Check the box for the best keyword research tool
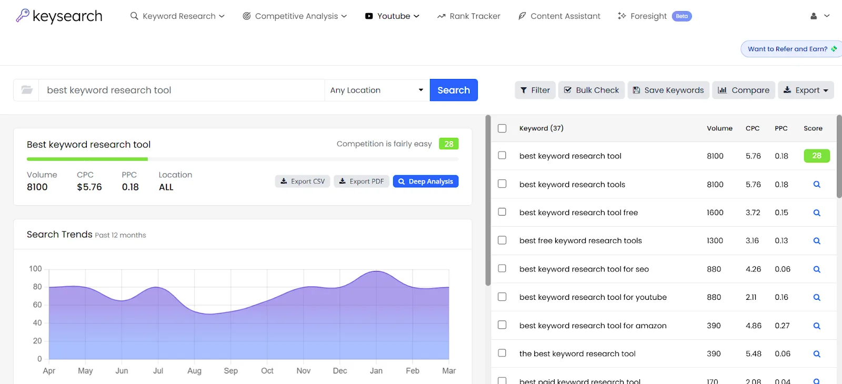Viewport: 842px width, 384px height. pyautogui.click(x=502, y=353)
